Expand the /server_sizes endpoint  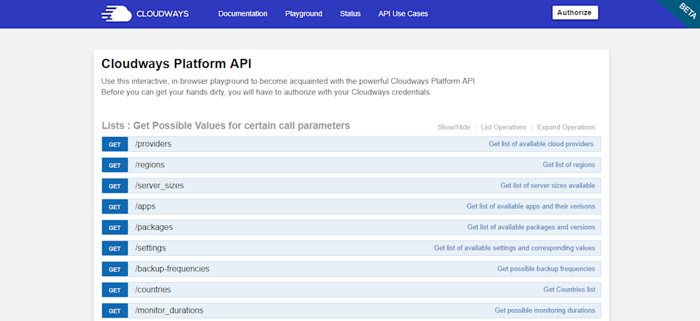pyautogui.click(x=160, y=186)
